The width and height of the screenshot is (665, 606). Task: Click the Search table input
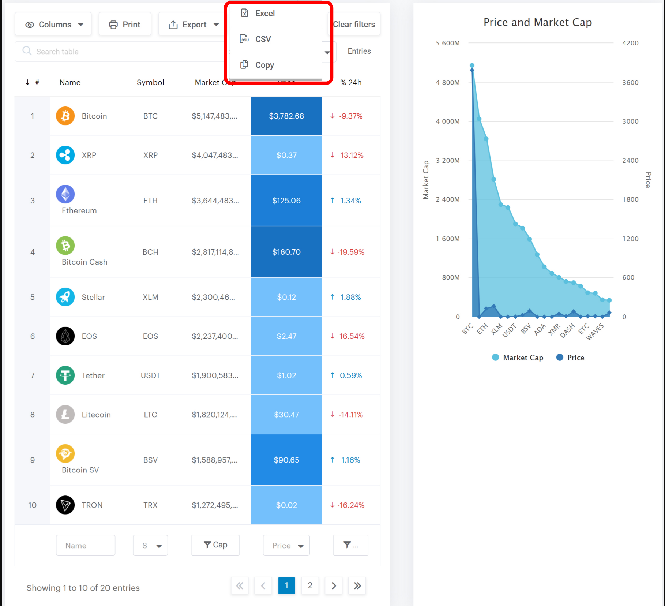(x=121, y=51)
